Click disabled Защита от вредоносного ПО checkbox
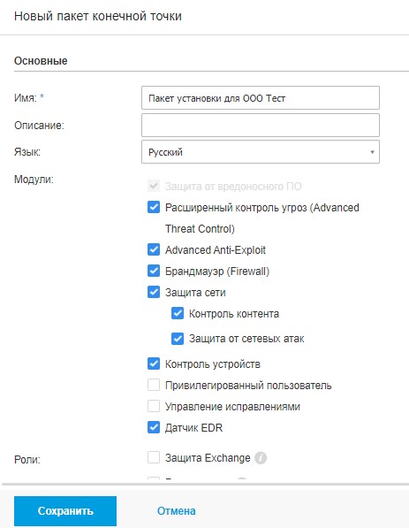409x528 pixels. tap(154, 186)
